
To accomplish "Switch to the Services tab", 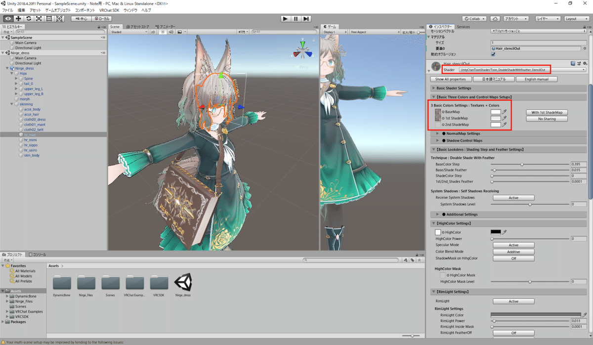I will coord(463,27).
